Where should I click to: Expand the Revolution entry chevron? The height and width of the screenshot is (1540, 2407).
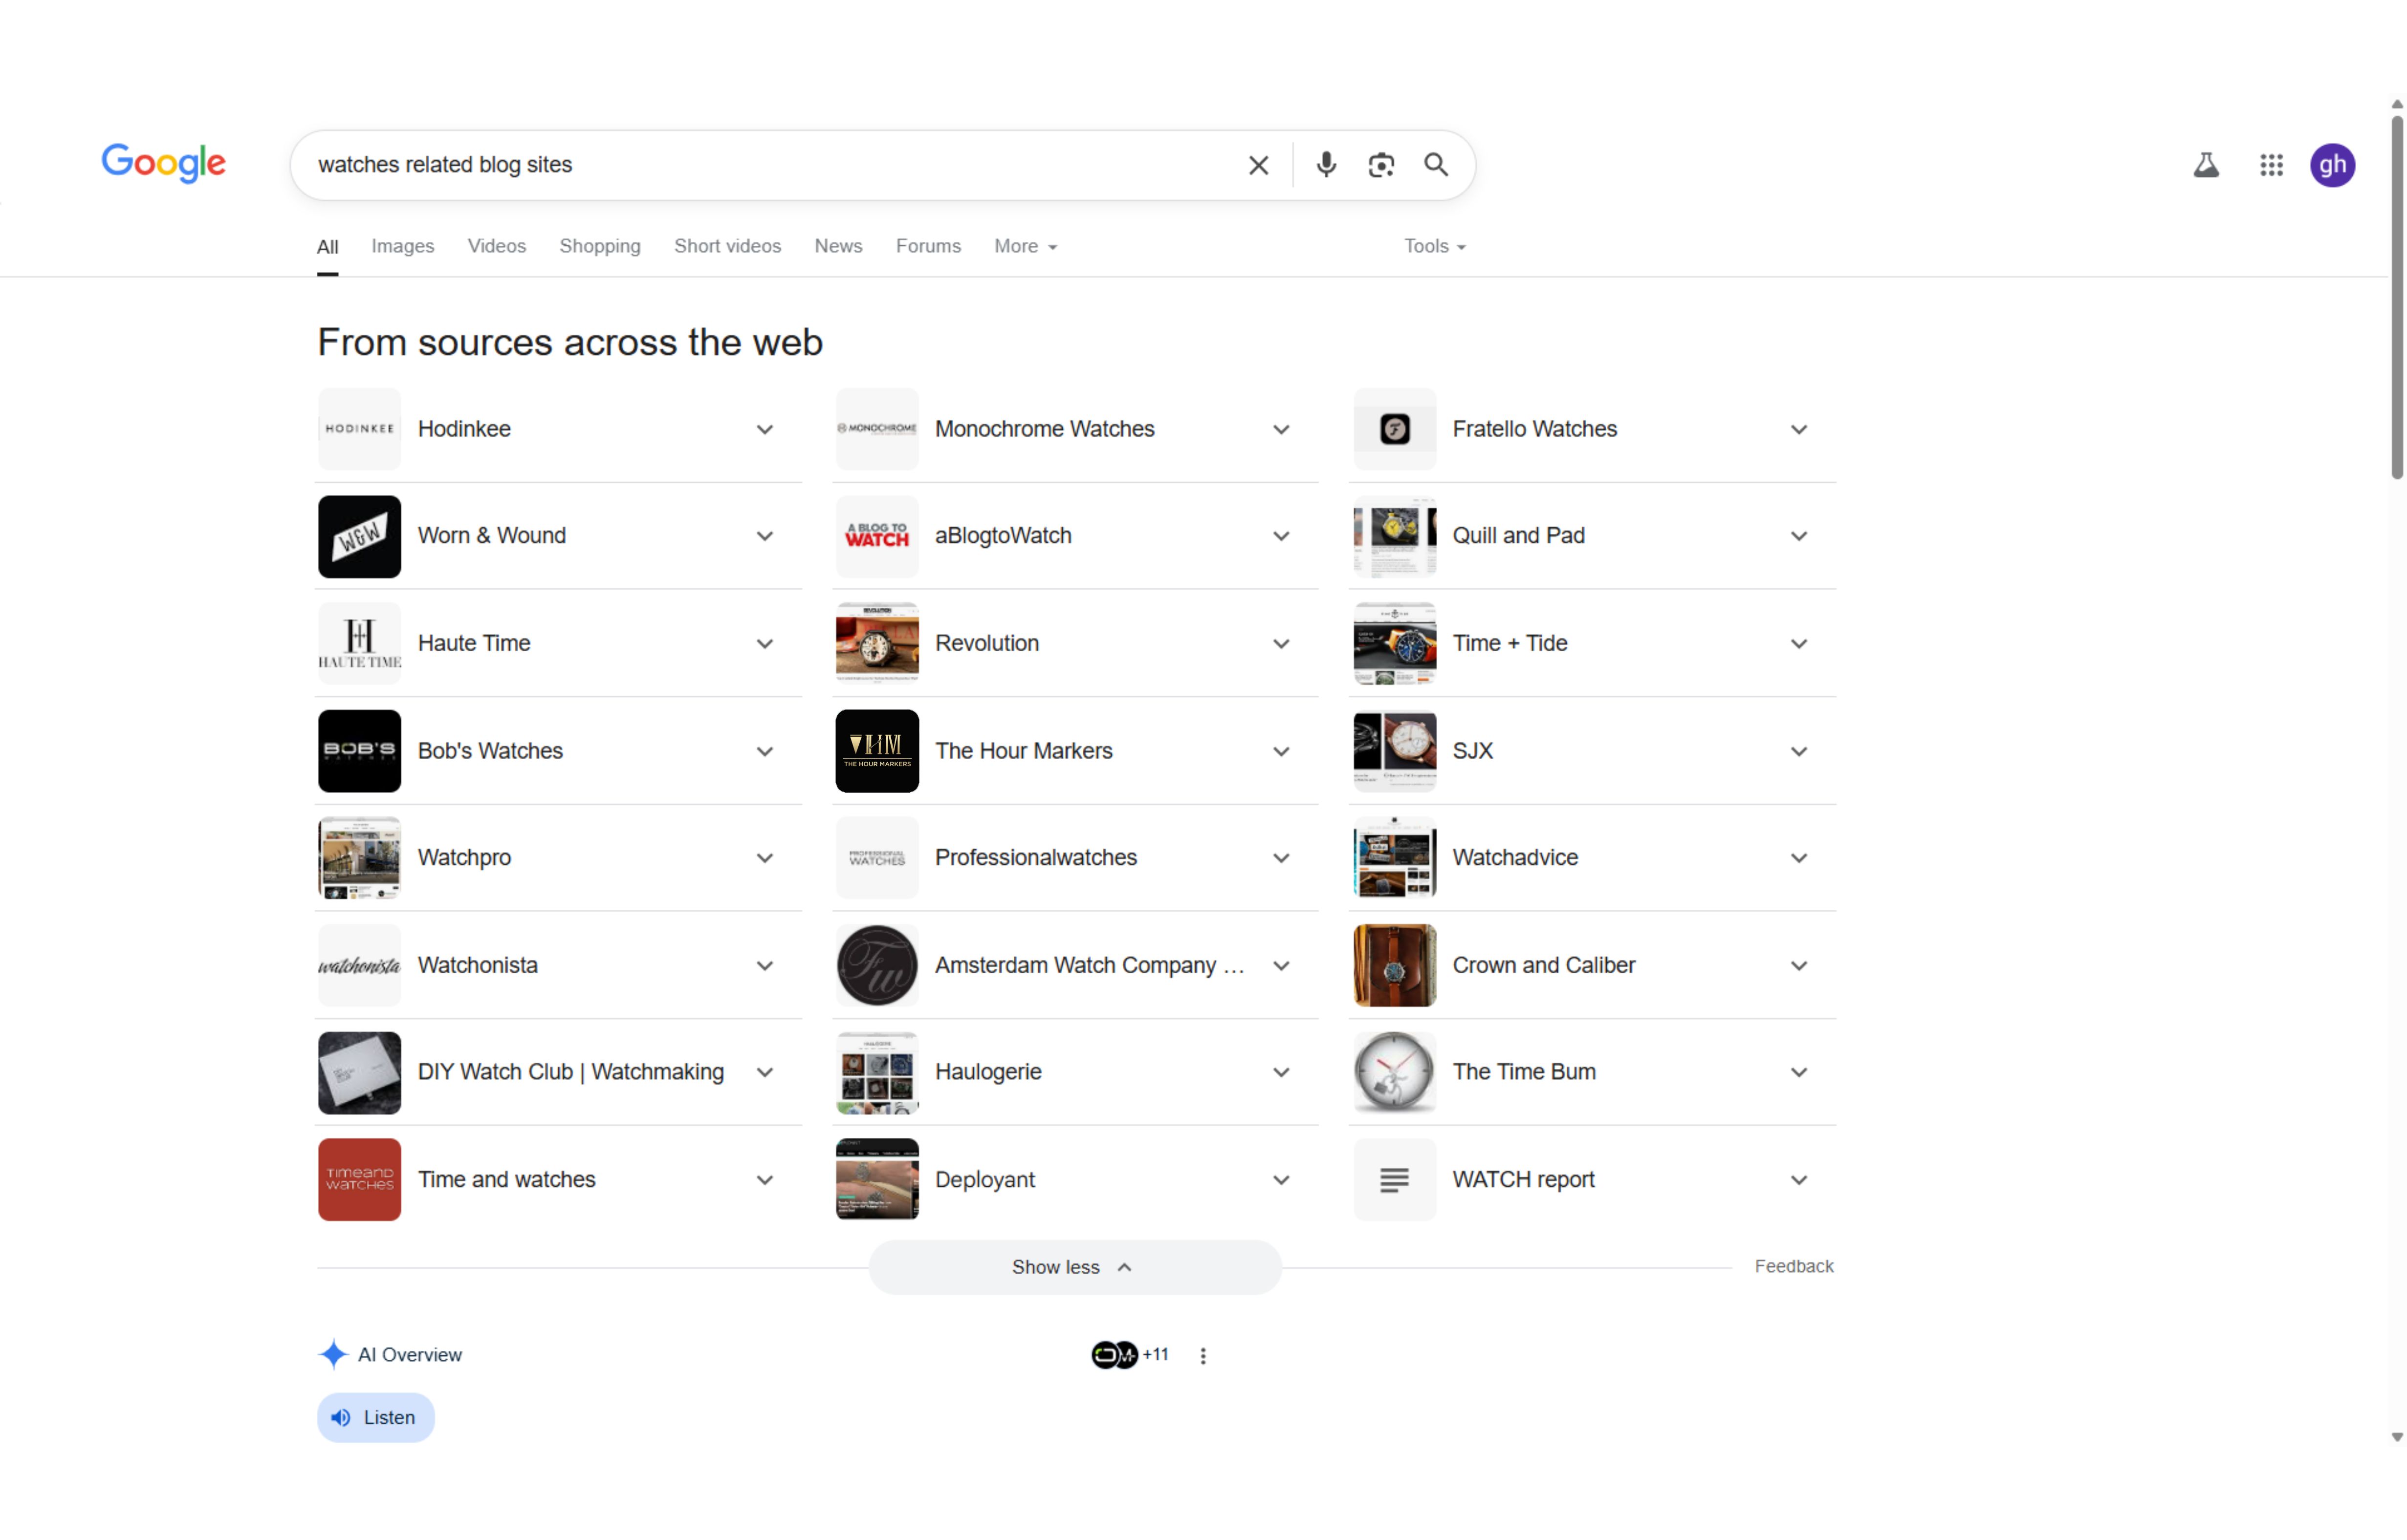pos(1281,643)
